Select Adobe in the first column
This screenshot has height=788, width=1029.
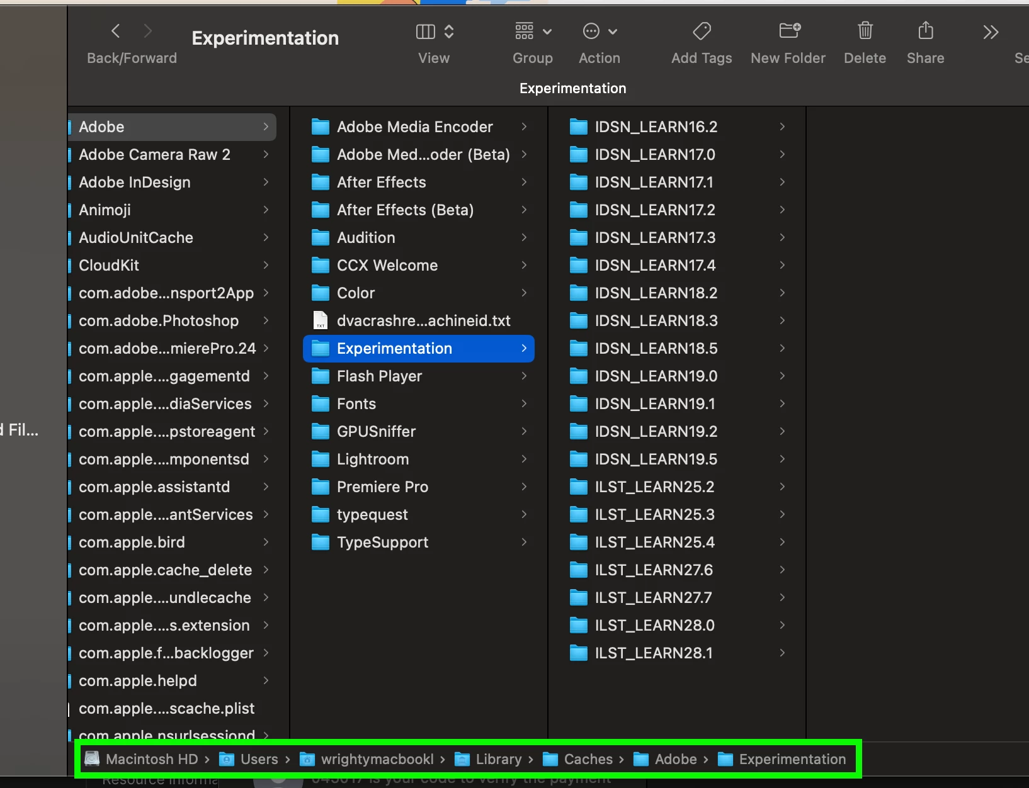tap(172, 127)
